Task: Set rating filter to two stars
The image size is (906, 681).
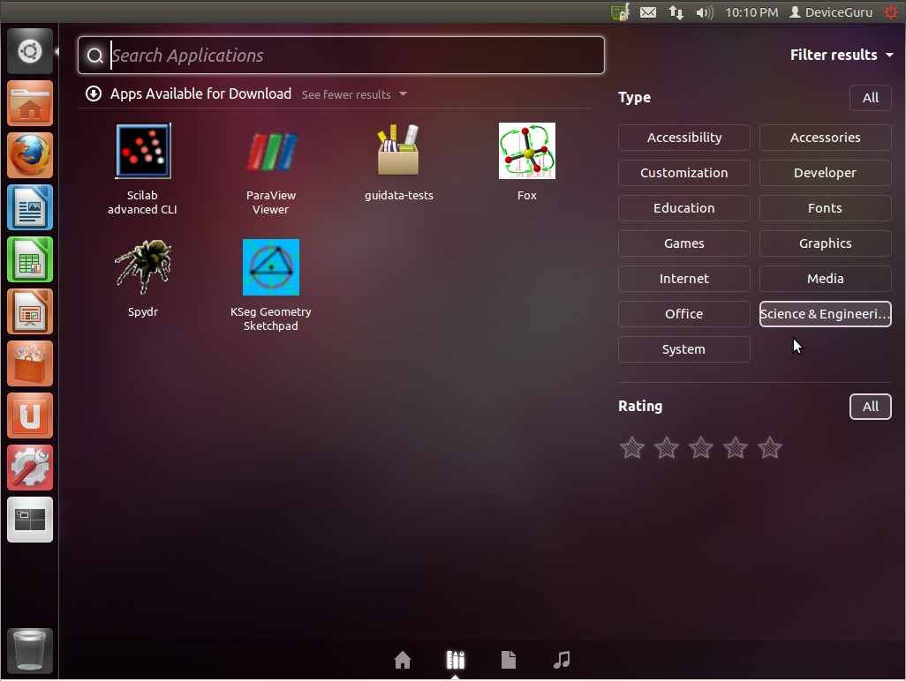Action: click(x=667, y=448)
